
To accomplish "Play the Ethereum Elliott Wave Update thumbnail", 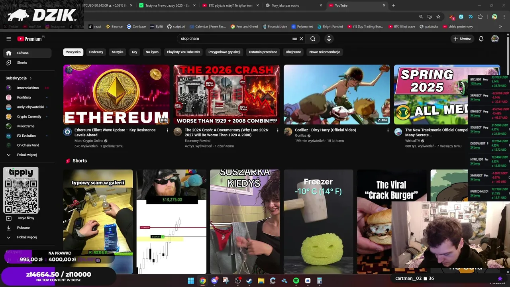I will coord(116,94).
